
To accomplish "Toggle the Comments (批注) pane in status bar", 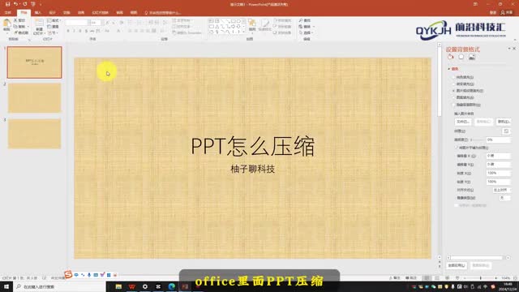I will 411,278.
